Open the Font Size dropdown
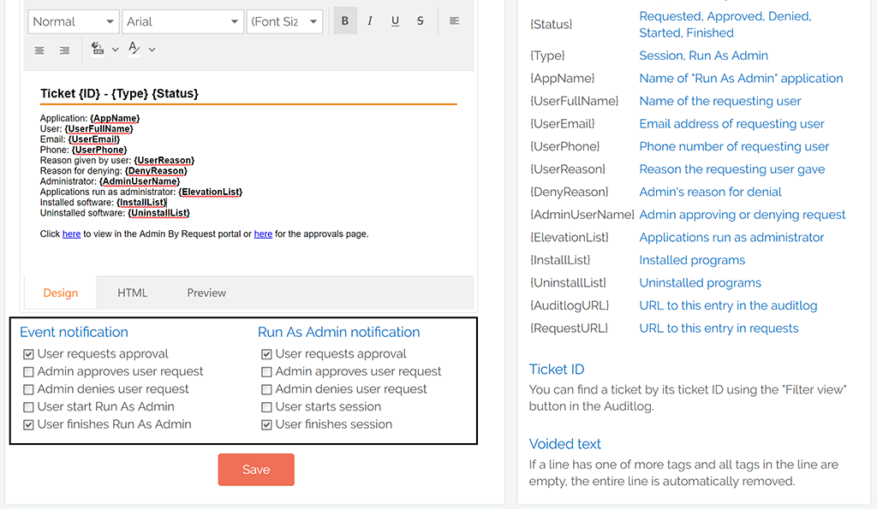877x509 pixels. tap(284, 21)
